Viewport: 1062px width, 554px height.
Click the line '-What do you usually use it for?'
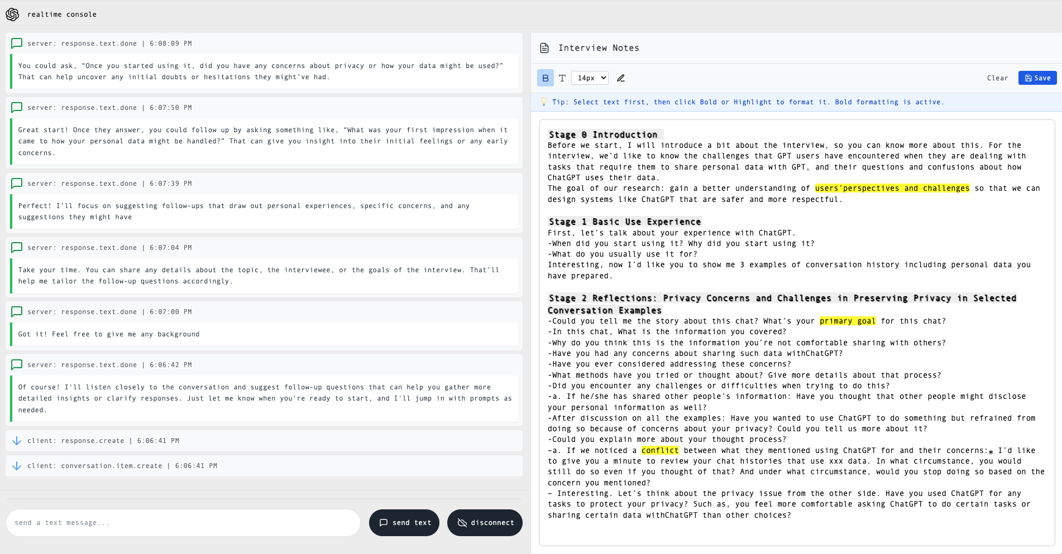(x=623, y=254)
